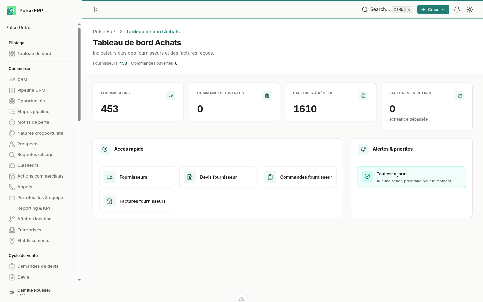Image resolution: width=483 pixels, height=302 pixels.
Task: Click the truck icon on Fournisseurs card
Action: click(x=171, y=96)
